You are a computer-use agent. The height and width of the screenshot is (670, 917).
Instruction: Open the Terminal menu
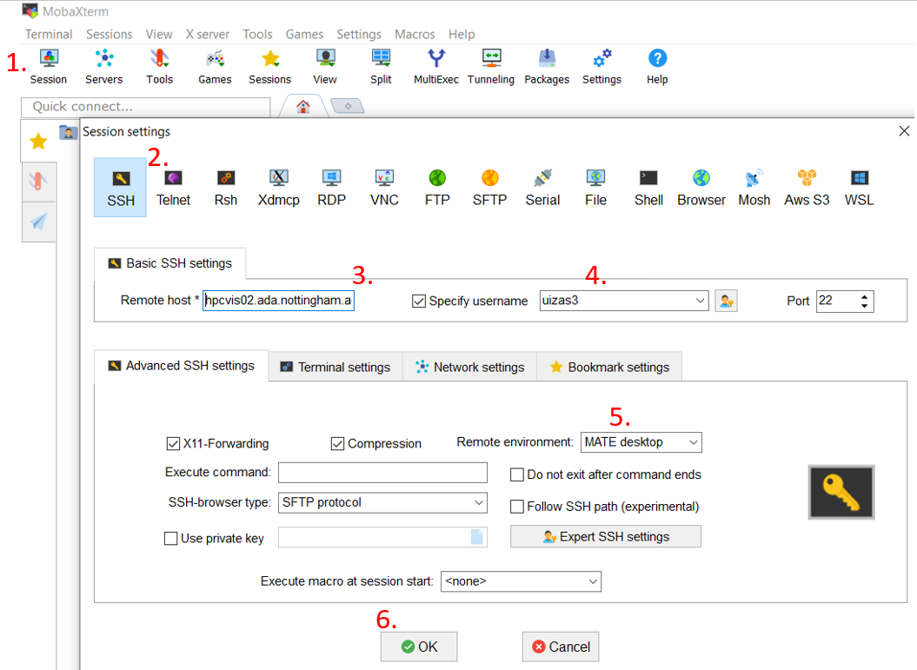49,35
